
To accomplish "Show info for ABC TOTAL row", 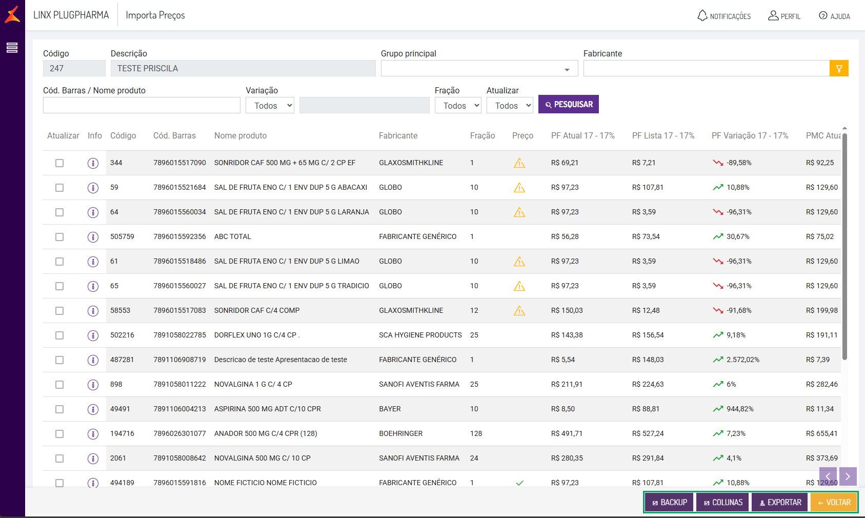I will coord(93,237).
